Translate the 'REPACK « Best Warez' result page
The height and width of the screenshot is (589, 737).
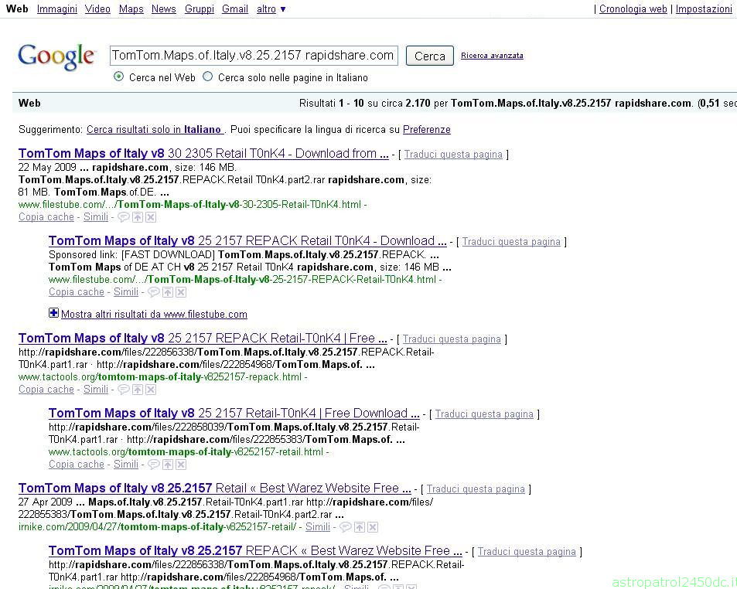pos(527,552)
